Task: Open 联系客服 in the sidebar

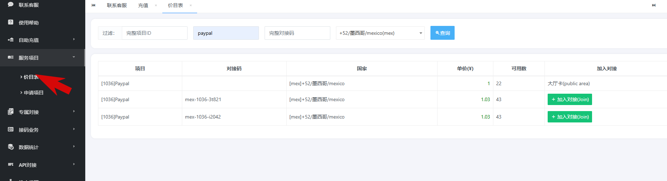Action: tap(29, 5)
